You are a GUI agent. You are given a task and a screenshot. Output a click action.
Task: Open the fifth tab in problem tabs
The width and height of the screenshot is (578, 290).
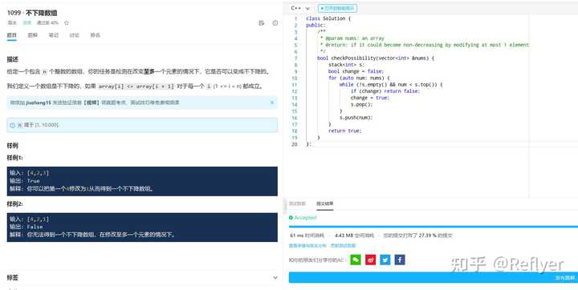point(95,35)
